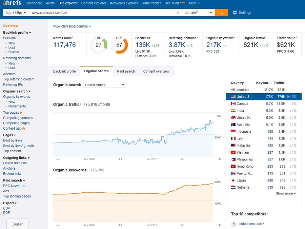The width and height of the screenshot is (305, 229).
Task: Click the Japan flag icon
Action: [233, 180]
